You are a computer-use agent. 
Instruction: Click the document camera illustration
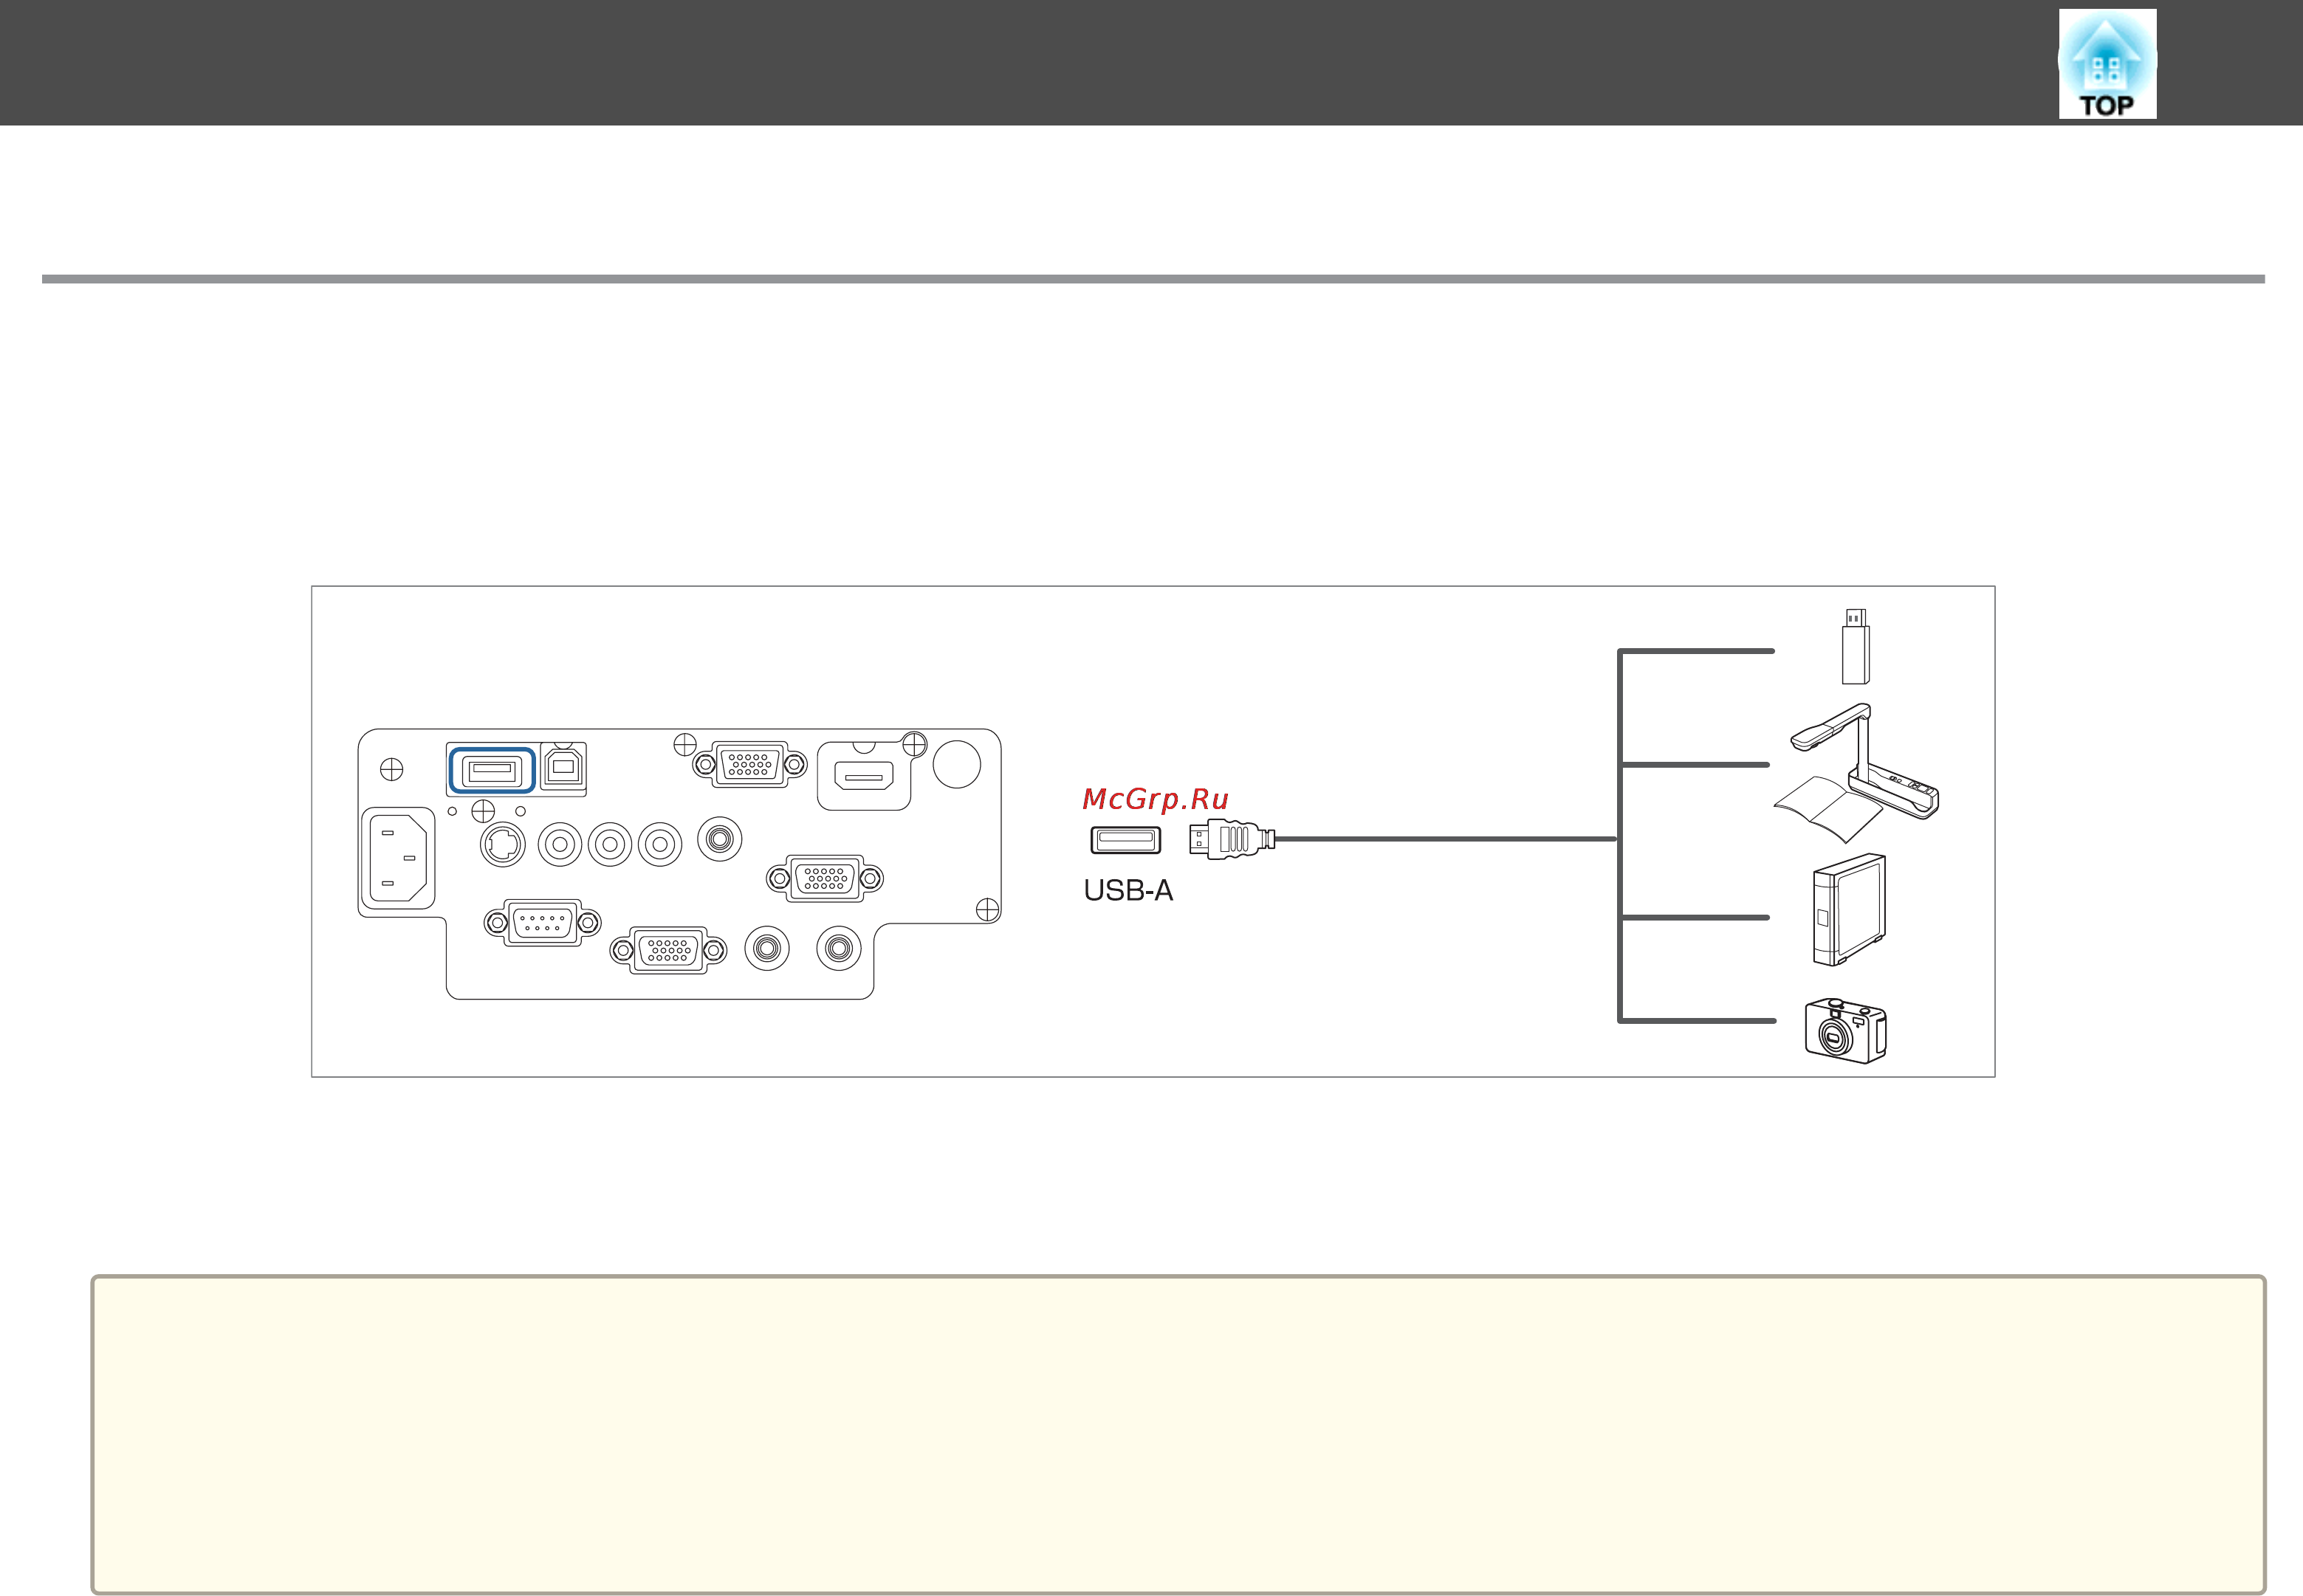(1857, 772)
